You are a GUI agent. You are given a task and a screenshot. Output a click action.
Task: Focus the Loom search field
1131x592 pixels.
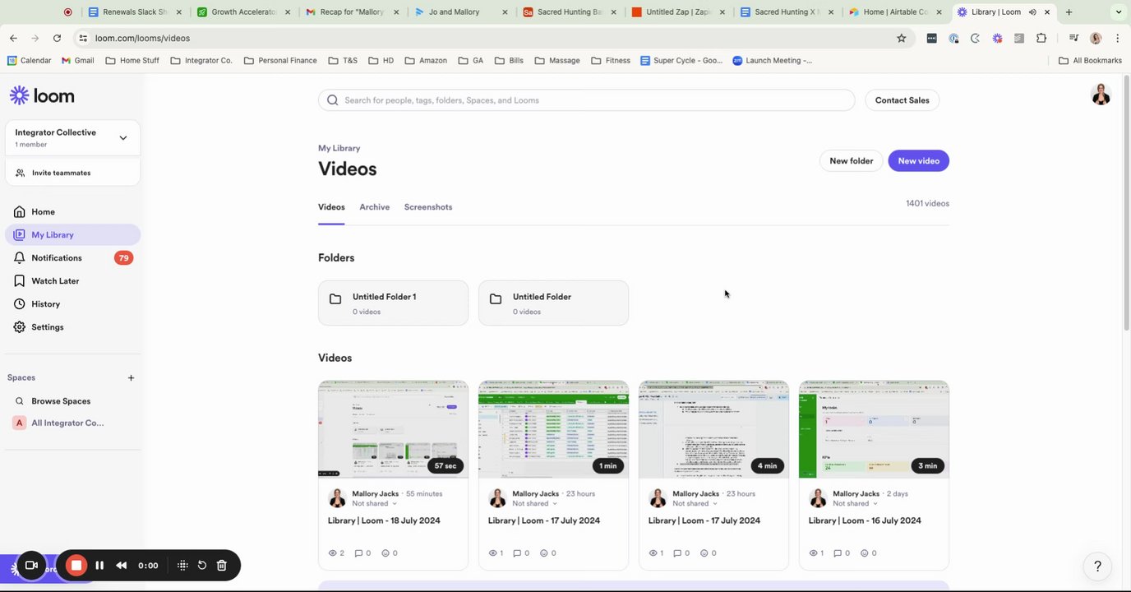(x=586, y=100)
